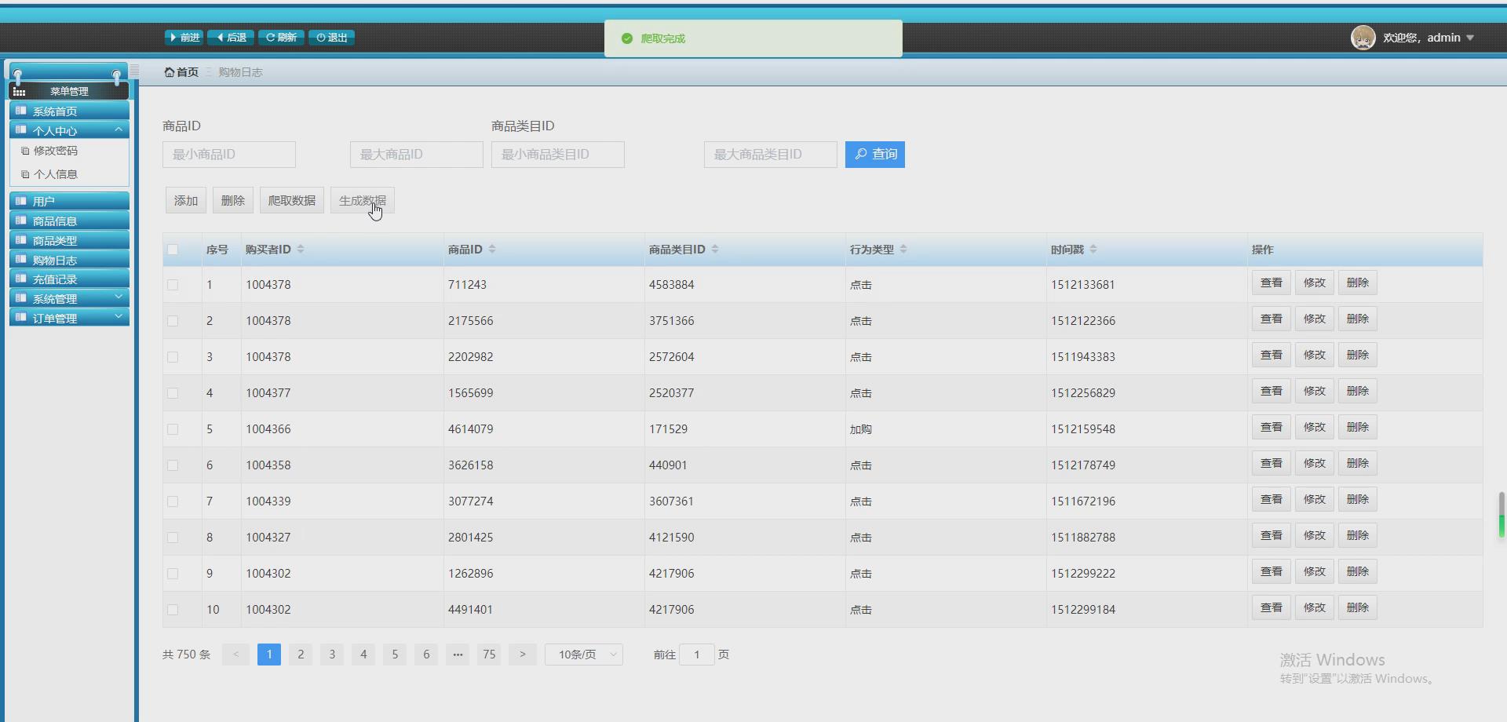Check the checkbox for row 6

[173, 465]
